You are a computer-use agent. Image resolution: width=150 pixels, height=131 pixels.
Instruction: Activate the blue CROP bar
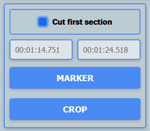click(75, 109)
